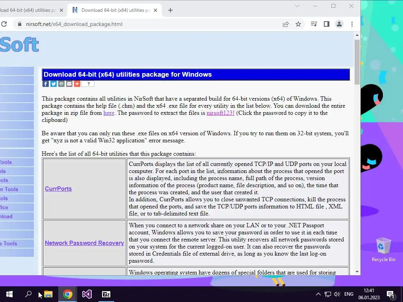Expand the system tray hidden icons chevron
The height and width of the screenshot is (302, 403).
click(318, 294)
